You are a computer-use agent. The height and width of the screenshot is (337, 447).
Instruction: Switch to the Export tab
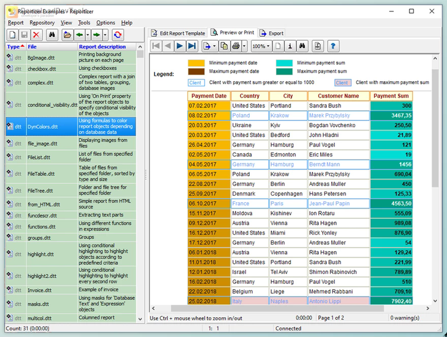272,33
